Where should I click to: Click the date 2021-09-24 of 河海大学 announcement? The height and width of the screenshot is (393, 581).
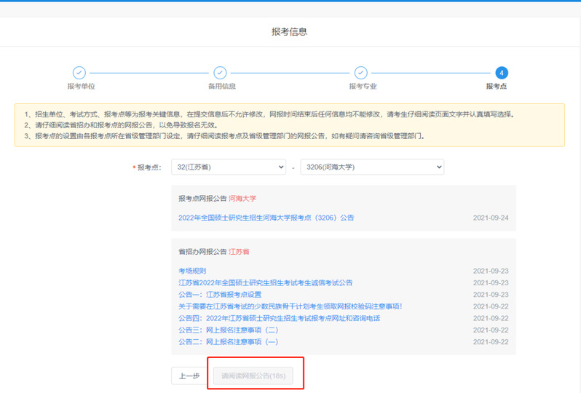pos(491,218)
